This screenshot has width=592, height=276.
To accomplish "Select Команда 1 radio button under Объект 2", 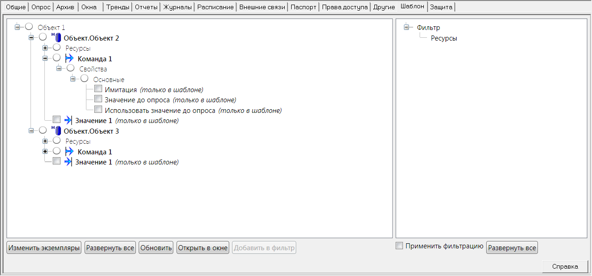I will pyautogui.click(x=56, y=58).
